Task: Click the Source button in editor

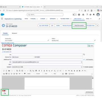Action: tap(72, 74)
